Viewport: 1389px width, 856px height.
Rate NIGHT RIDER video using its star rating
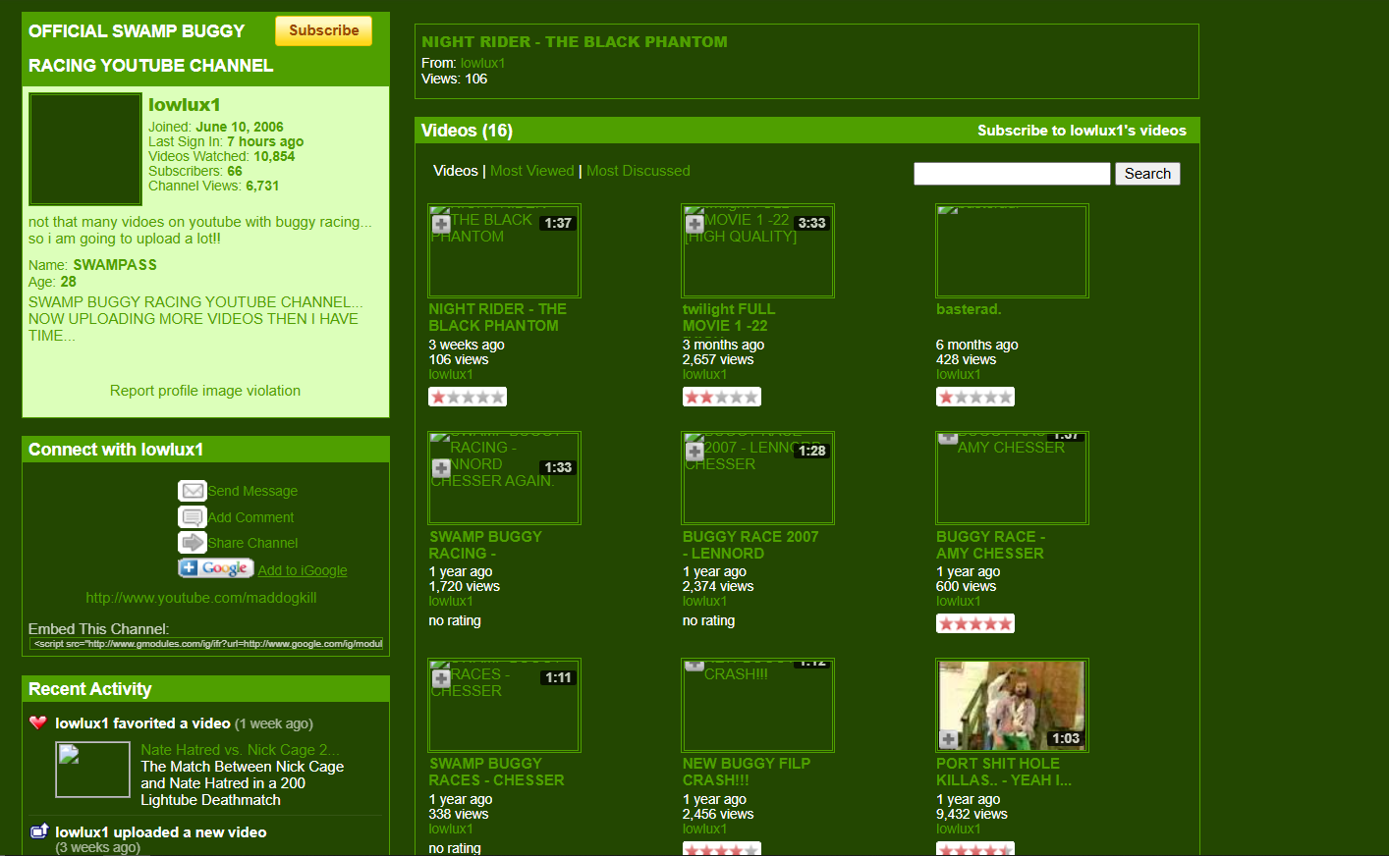click(468, 397)
